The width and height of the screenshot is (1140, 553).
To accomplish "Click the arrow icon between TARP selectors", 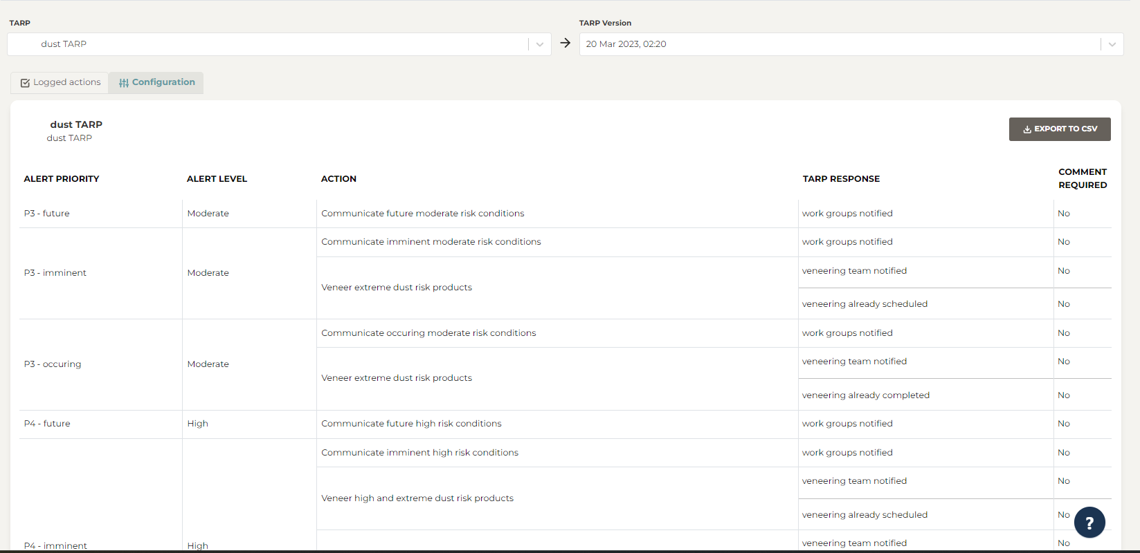I will pyautogui.click(x=566, y=43).
